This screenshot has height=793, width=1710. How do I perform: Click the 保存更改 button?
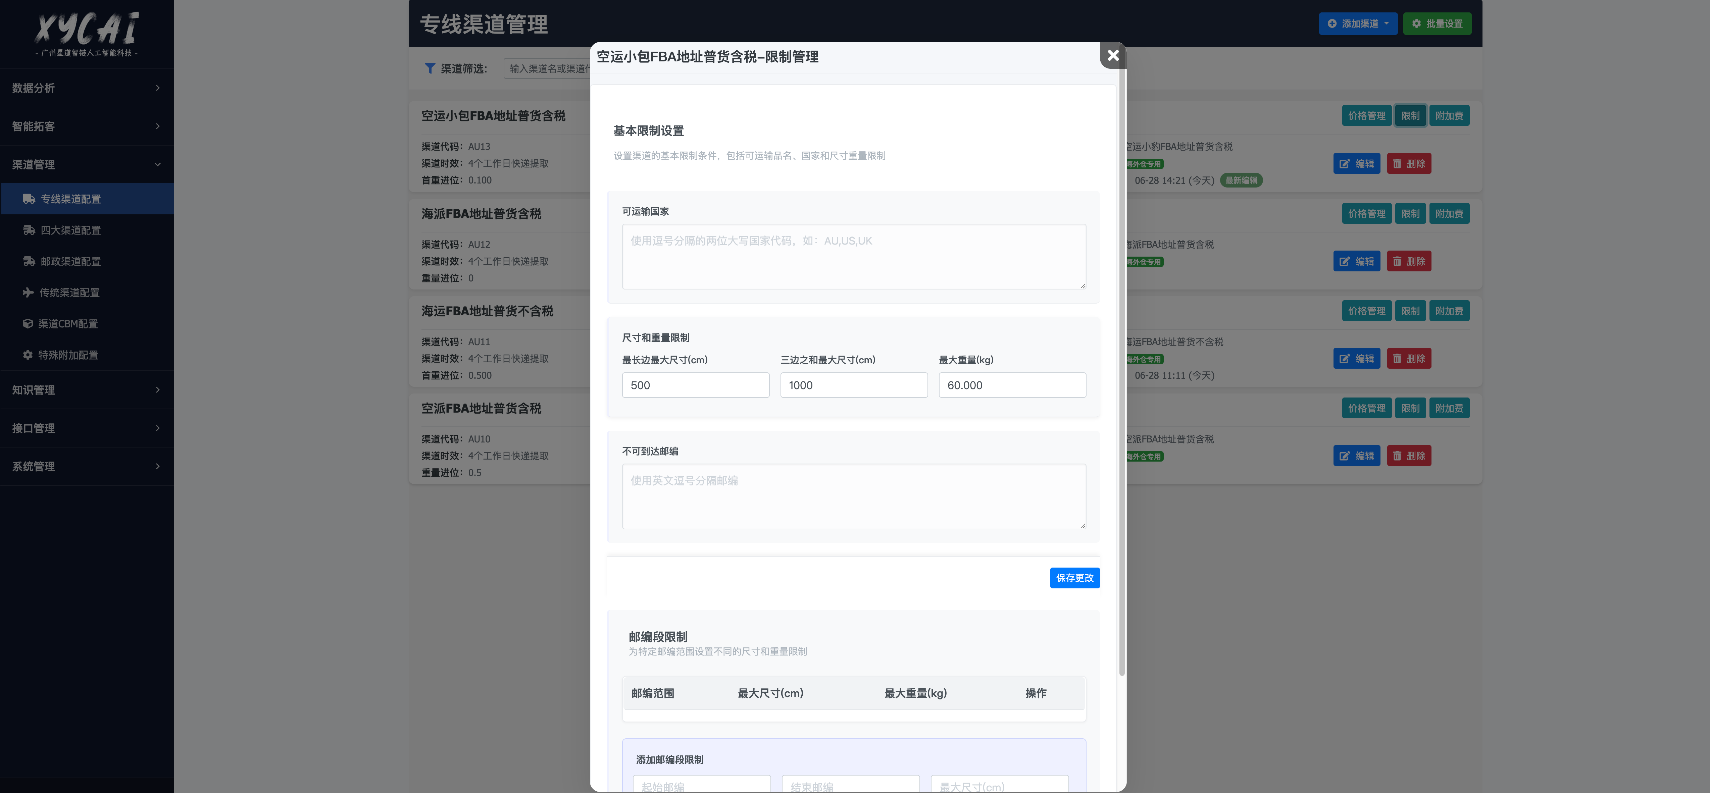(x=1075, y=578)
